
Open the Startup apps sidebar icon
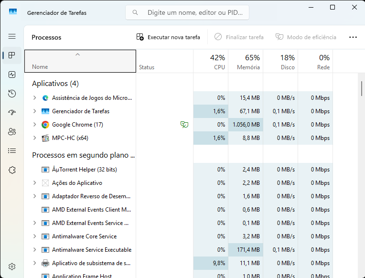click(x=12, y=113)
